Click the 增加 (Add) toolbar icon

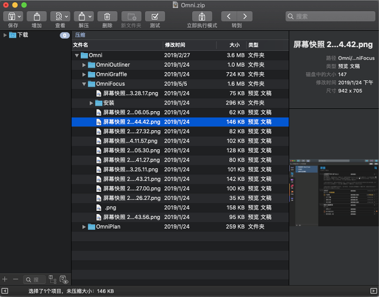[36, 16]
